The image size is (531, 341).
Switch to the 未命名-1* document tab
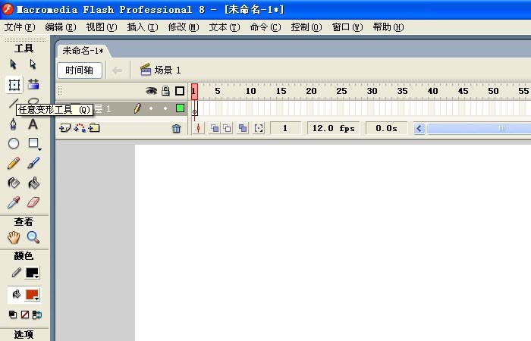click(83, 51)
